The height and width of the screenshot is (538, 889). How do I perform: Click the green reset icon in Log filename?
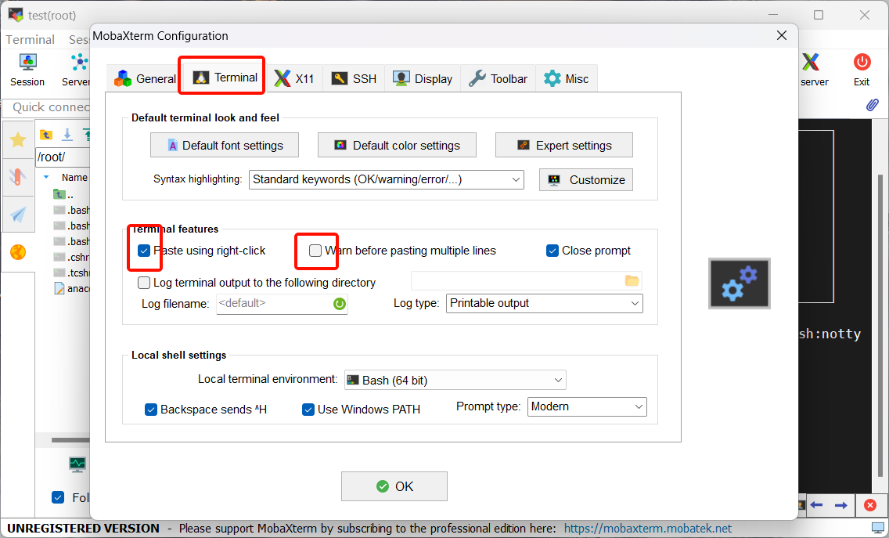339,304
